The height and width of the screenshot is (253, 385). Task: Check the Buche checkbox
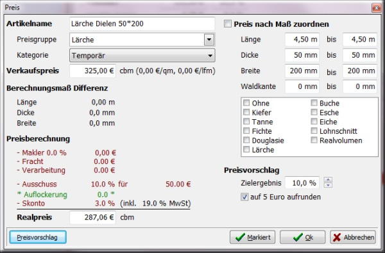[x=314, y=102]
